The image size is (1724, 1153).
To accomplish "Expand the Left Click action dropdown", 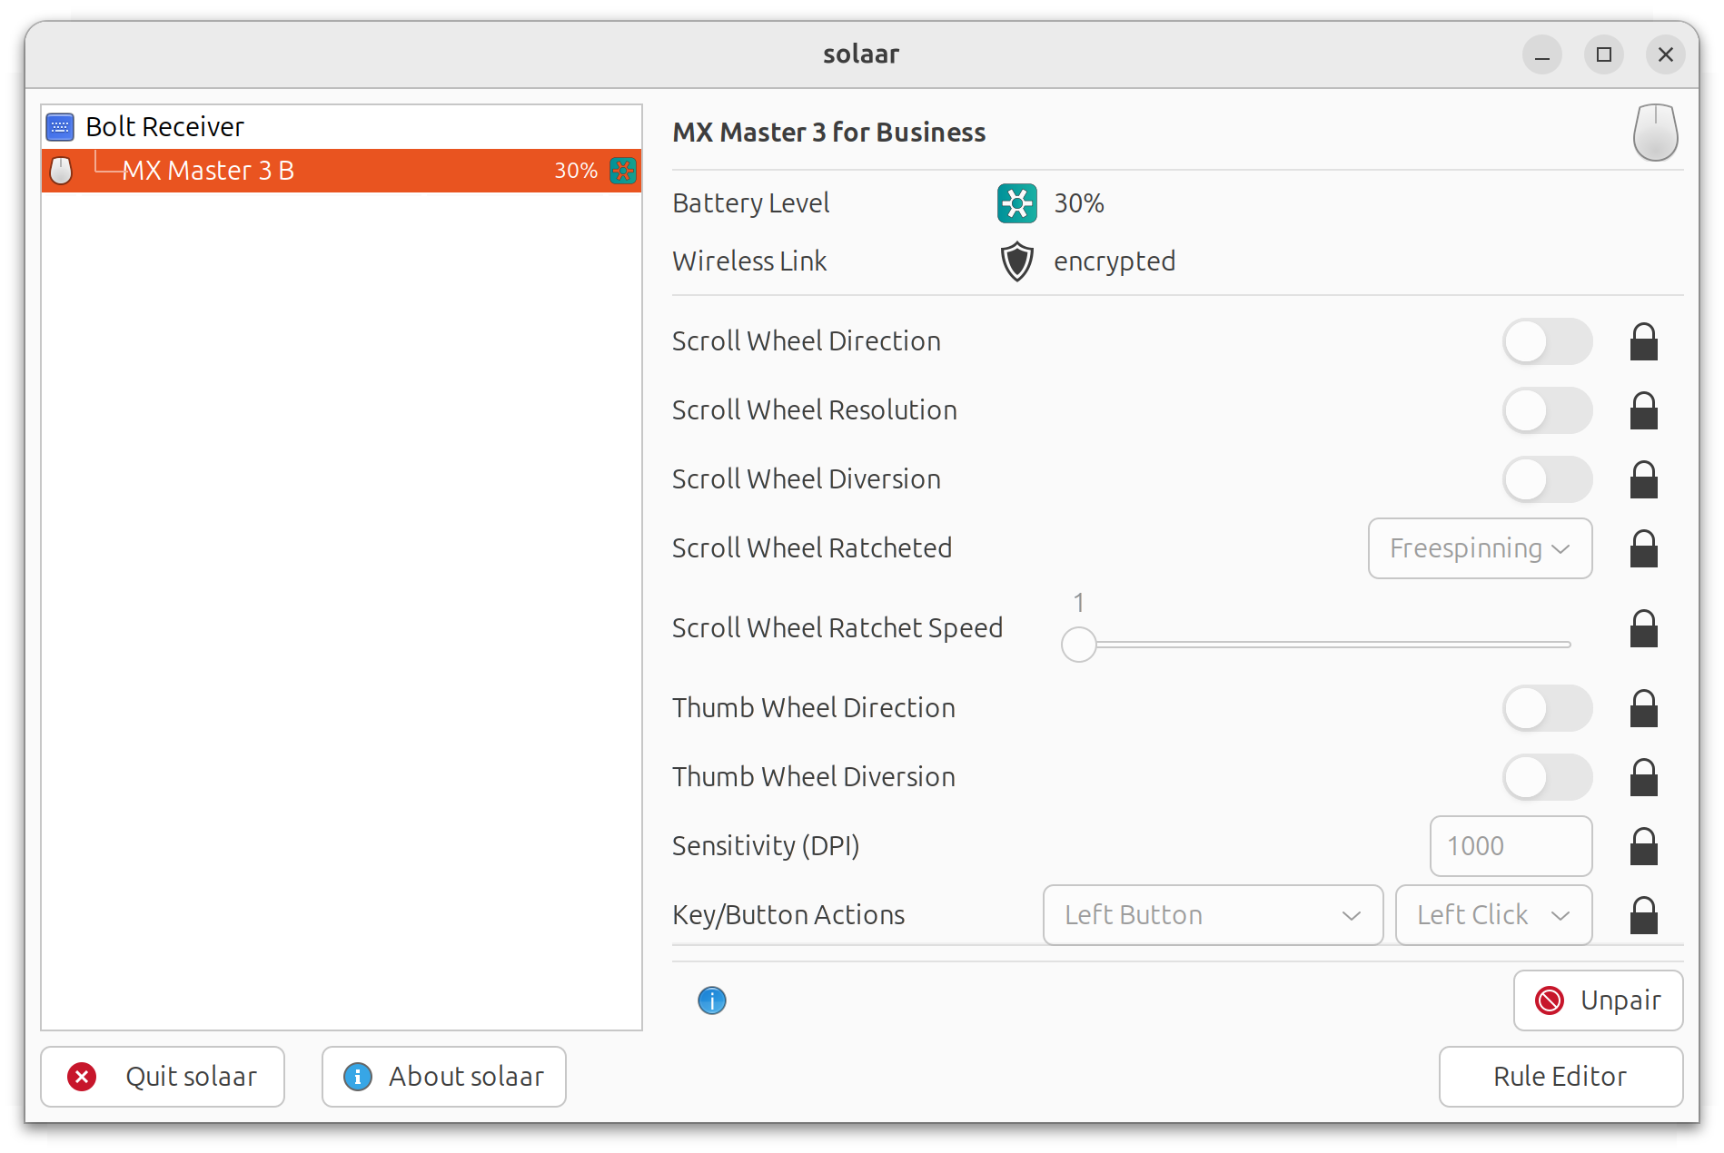I will coord(1493,915).
